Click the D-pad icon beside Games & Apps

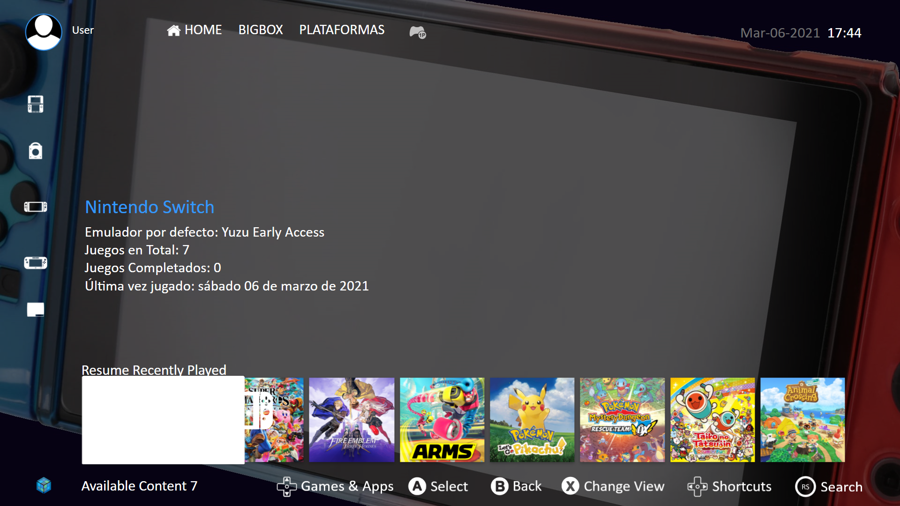tap(286, 487)
